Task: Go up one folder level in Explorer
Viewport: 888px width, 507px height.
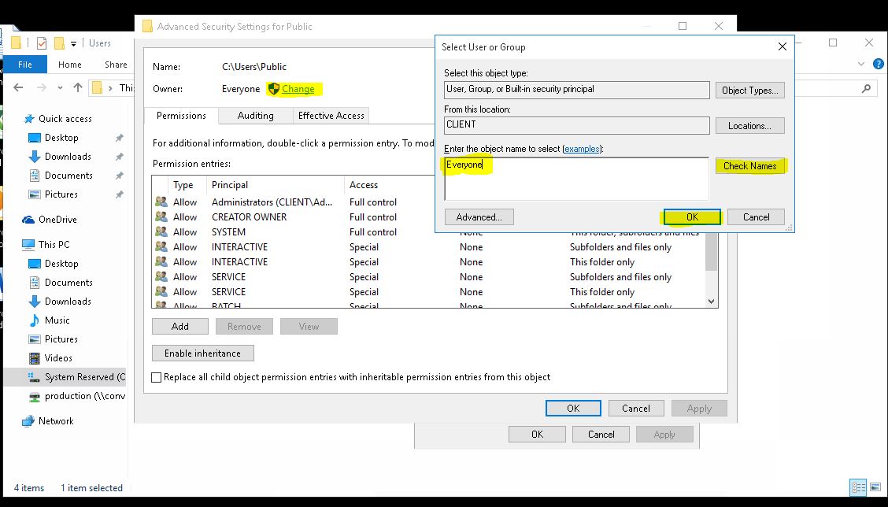Action: (78, 87)
